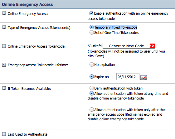Screen dimensions: 175x139
Task: Click the expiration date field 05/11/2012
Action: coord(128,77)
